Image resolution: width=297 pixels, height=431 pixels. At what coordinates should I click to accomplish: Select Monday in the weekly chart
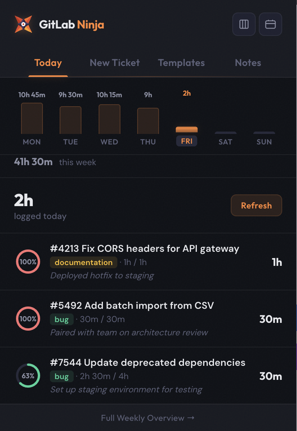click(32, 118)
